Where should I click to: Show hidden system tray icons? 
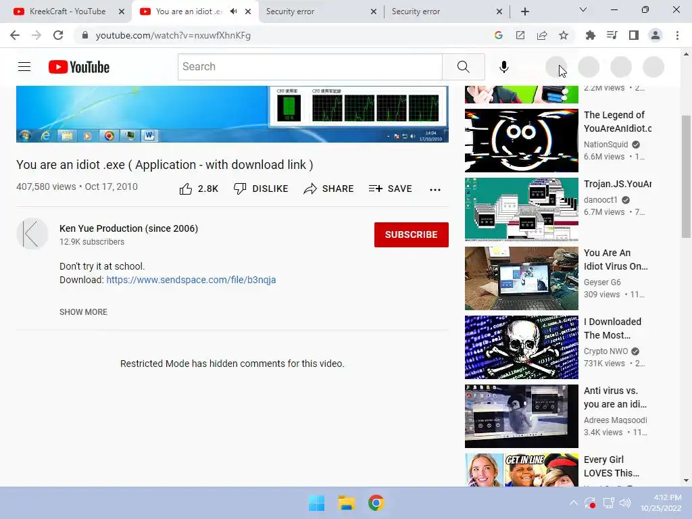[573, 503]
